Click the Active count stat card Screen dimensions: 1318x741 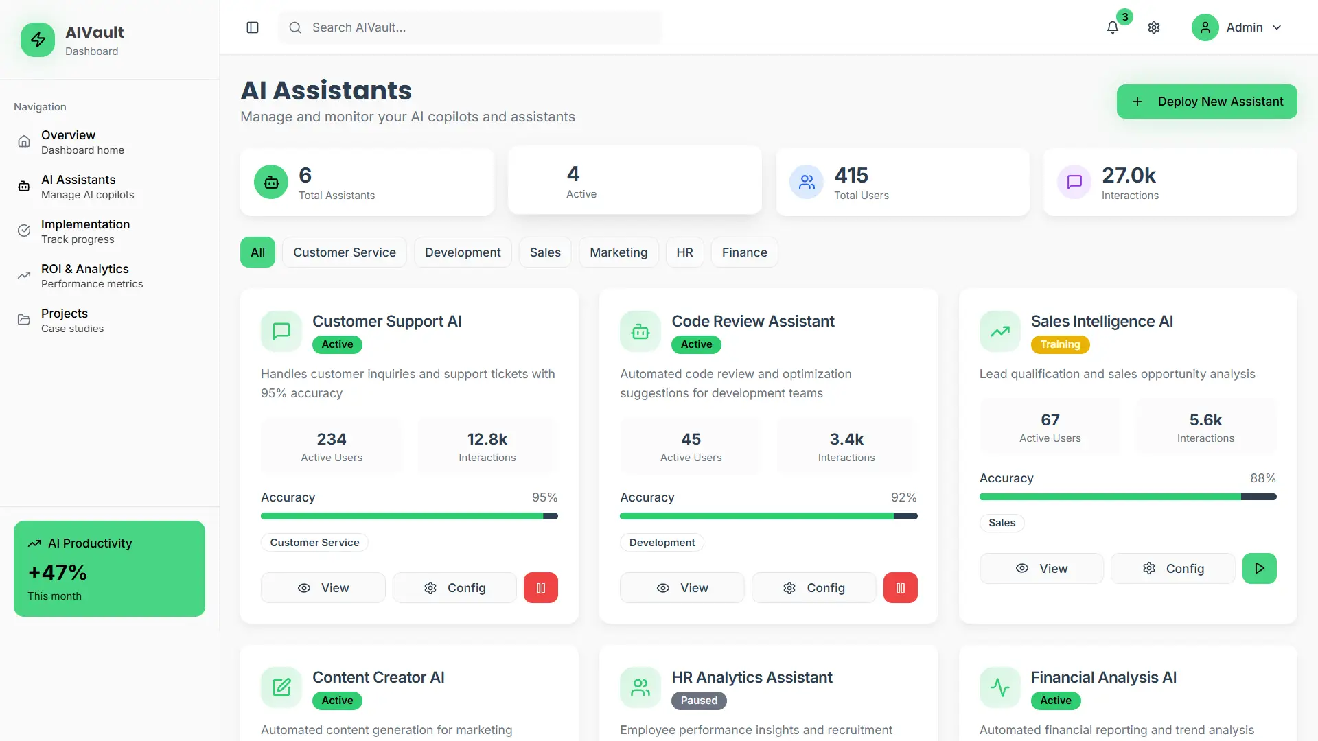(635, 180)
